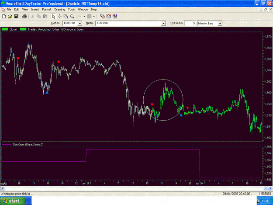273x205 pixels.
Task: Click the system tray icon beside the clock
Action: (x=259, y=201)
